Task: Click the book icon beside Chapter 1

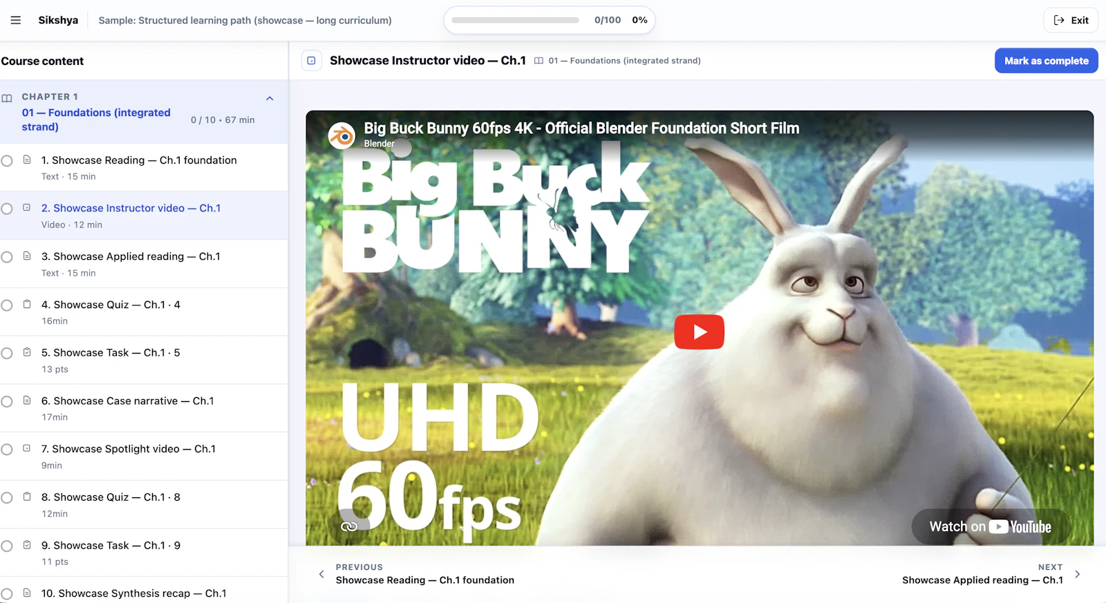Action: [x=7, y=98]
